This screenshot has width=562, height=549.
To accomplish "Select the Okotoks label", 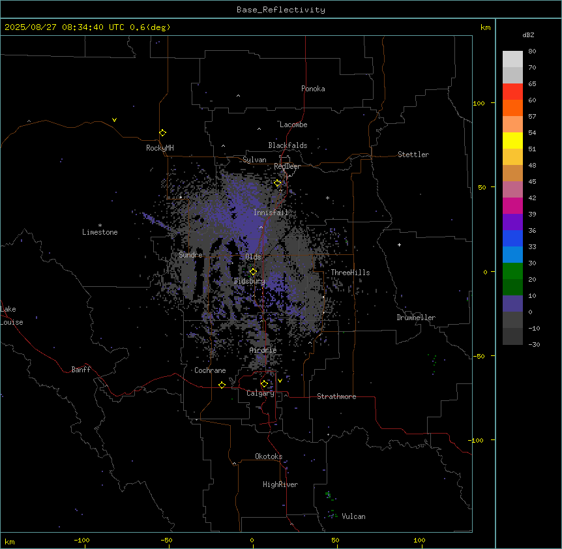I will tap(269, 456).
